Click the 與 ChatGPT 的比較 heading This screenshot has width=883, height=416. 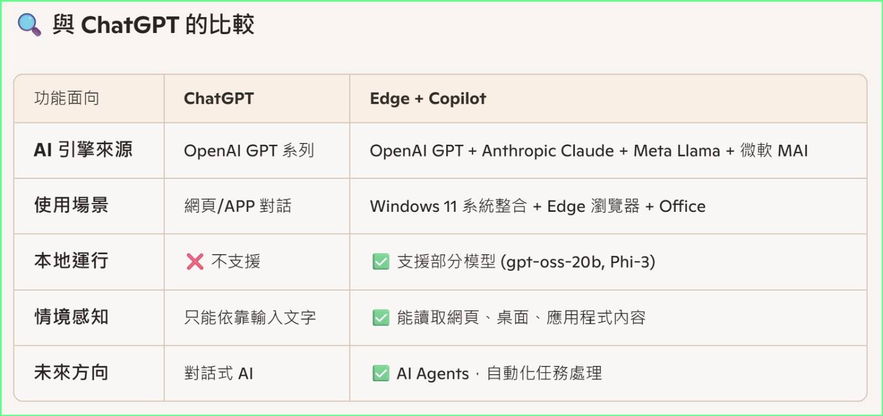(153, 26)
